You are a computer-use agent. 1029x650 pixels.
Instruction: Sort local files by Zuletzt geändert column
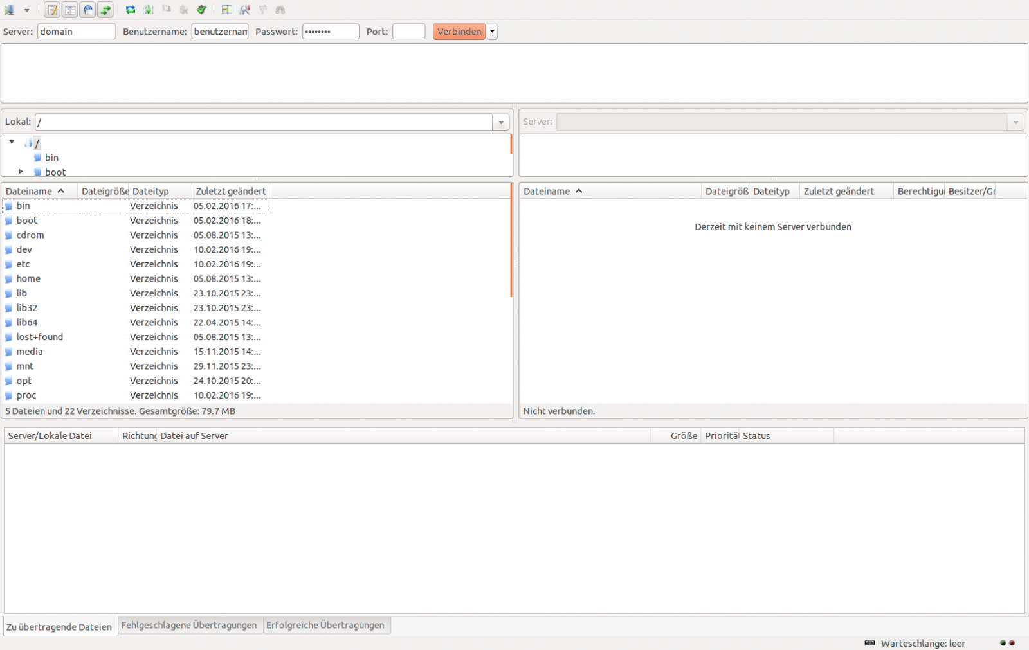point(230,191)
